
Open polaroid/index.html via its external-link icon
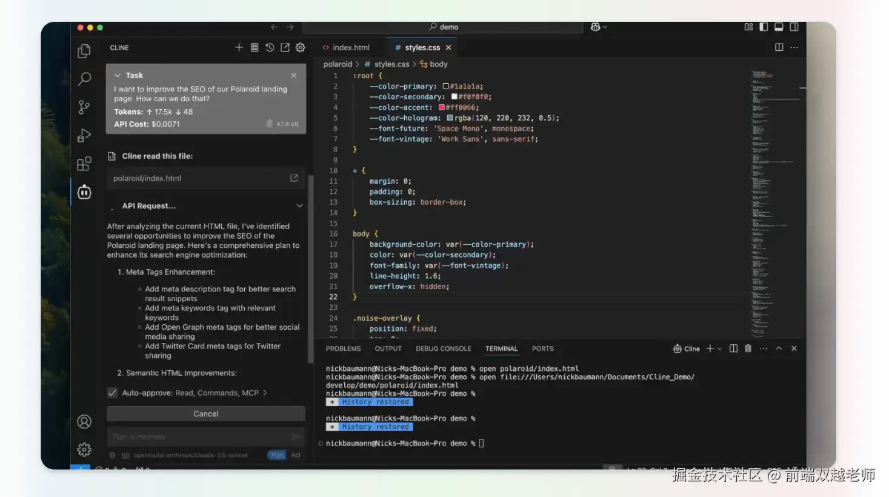(294, 178)
